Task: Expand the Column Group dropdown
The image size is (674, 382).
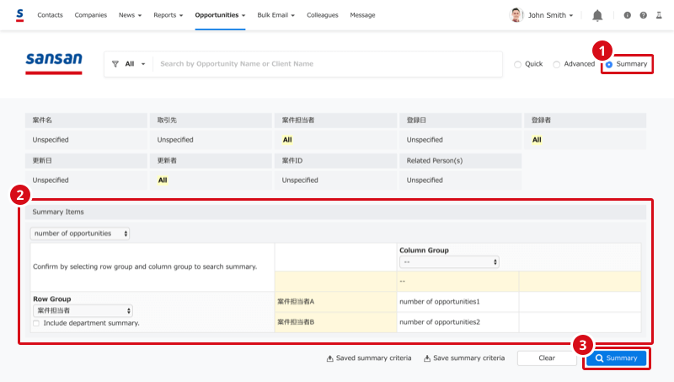Action: (x=449, y=262)
